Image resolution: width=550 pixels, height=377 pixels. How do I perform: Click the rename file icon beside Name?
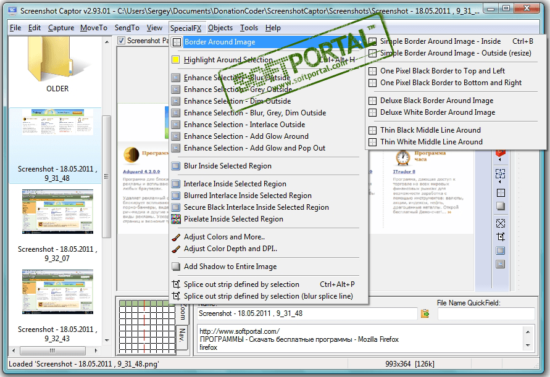[425, 313]
